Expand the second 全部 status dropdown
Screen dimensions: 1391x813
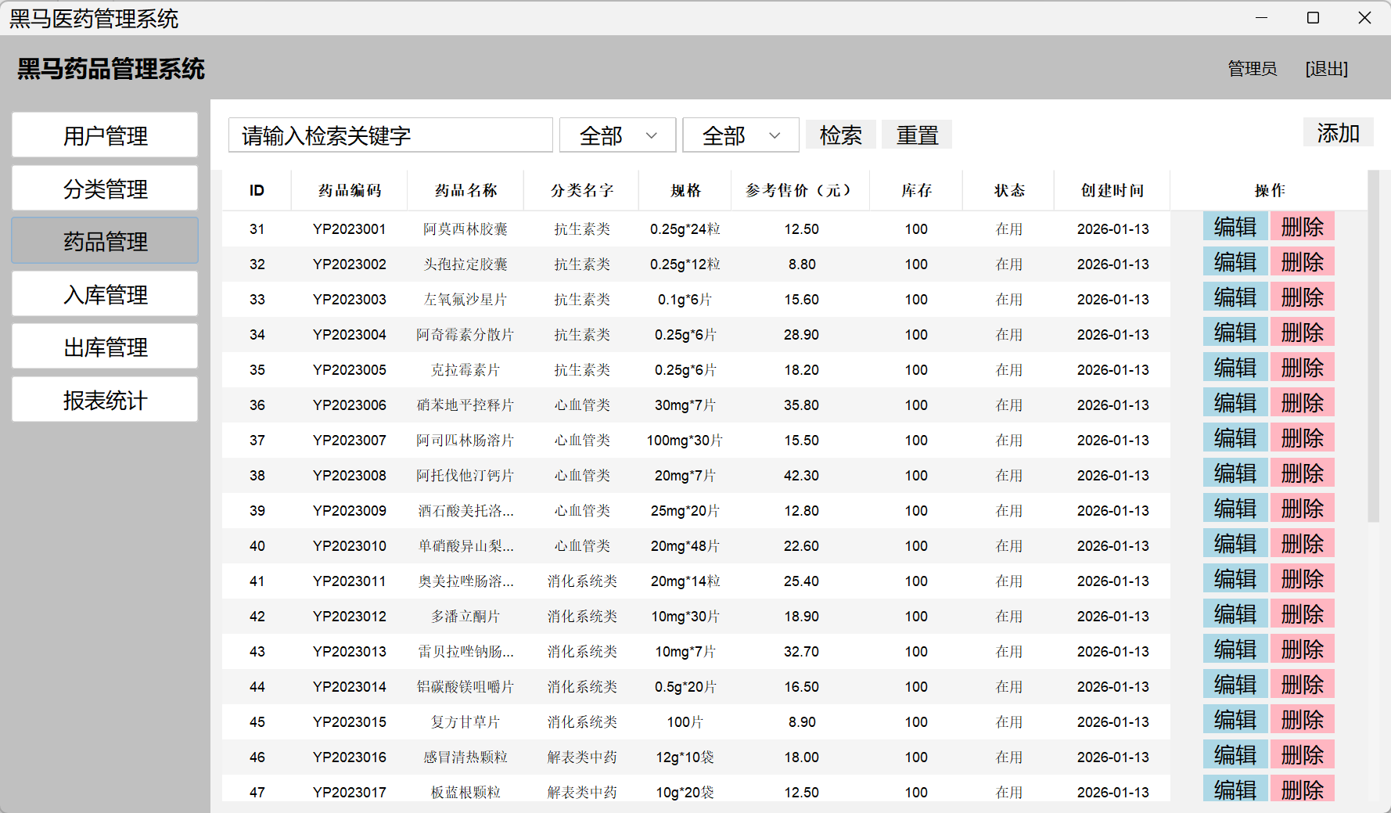740,135
